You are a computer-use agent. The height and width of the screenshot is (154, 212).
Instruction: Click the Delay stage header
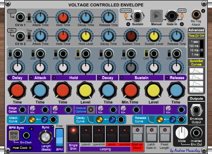pos(17,78)
